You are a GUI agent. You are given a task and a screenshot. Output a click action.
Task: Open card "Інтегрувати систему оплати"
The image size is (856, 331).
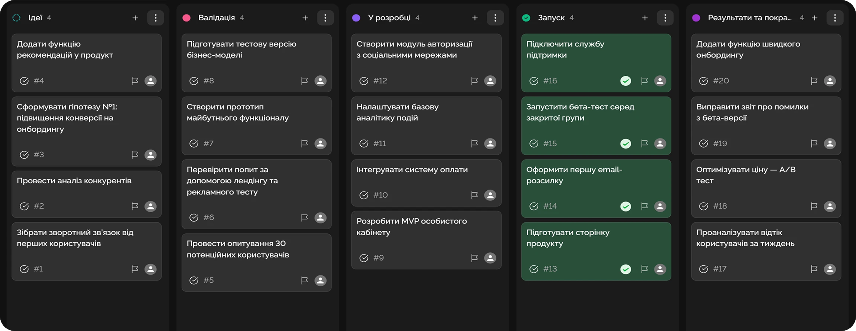412,170
